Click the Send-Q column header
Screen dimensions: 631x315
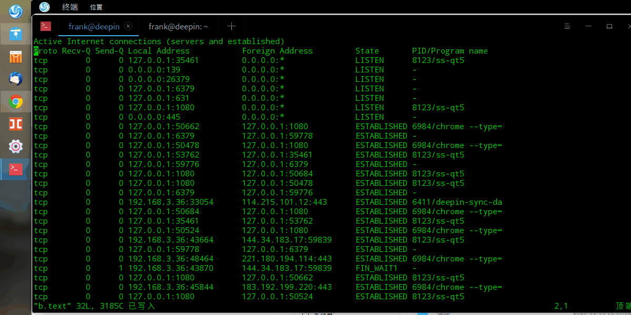tap(109, 51)
